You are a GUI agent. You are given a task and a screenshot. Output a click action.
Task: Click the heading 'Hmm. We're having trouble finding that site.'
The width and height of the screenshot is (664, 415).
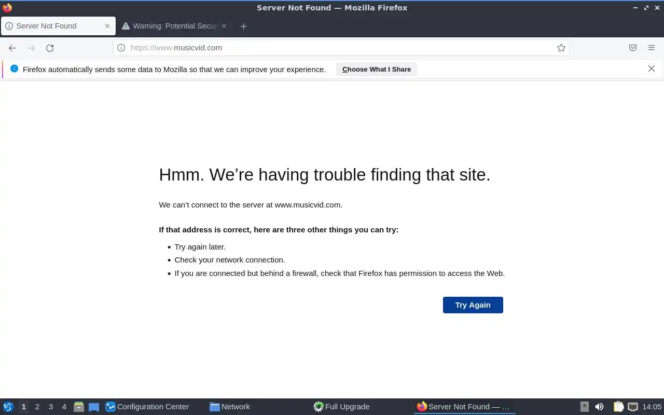pos(325,174)
